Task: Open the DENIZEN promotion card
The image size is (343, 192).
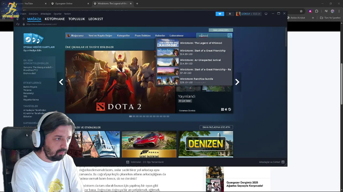Action: click(206, 144)
